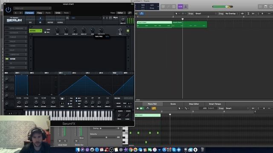Screen dimensions: 273x153
Task: Select the ENV 1 modulation tab
Action: pyautogui.click(x=17, y=73)
